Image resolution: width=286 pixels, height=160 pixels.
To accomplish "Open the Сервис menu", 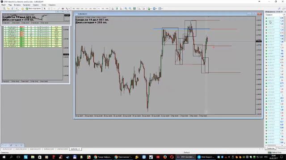I will (36, 5).
